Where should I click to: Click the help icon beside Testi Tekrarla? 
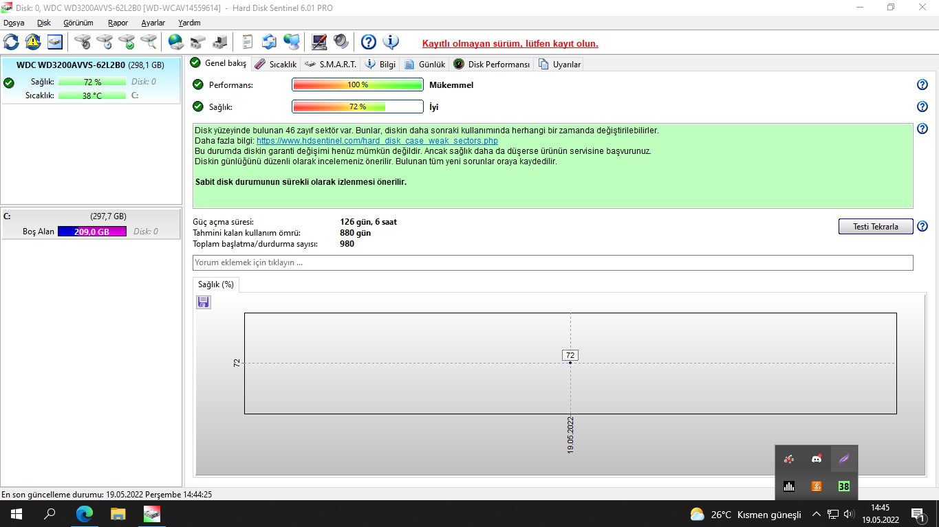click(922, 227)
